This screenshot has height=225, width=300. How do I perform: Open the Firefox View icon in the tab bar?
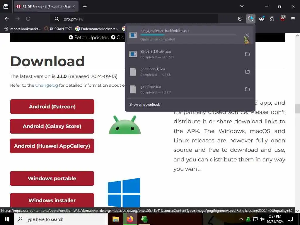point(6,6)
